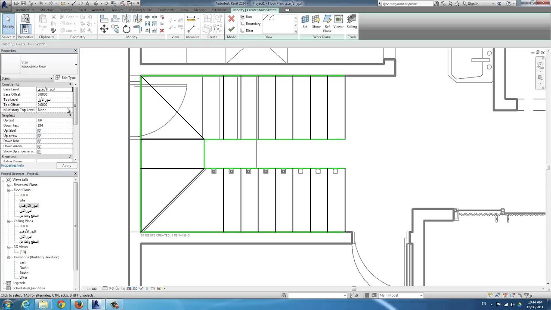Click the Apply button in Properties
The width and height of the screenshot is (551, 310).
pyautogui.click(x=66, y=166)
